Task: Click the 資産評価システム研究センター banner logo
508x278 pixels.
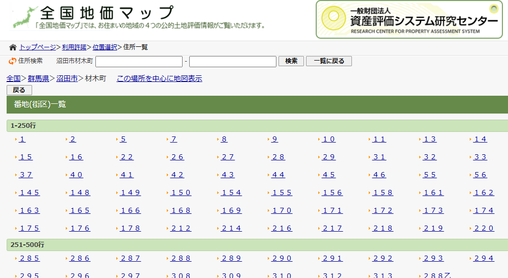Action: tap(409, 19)
